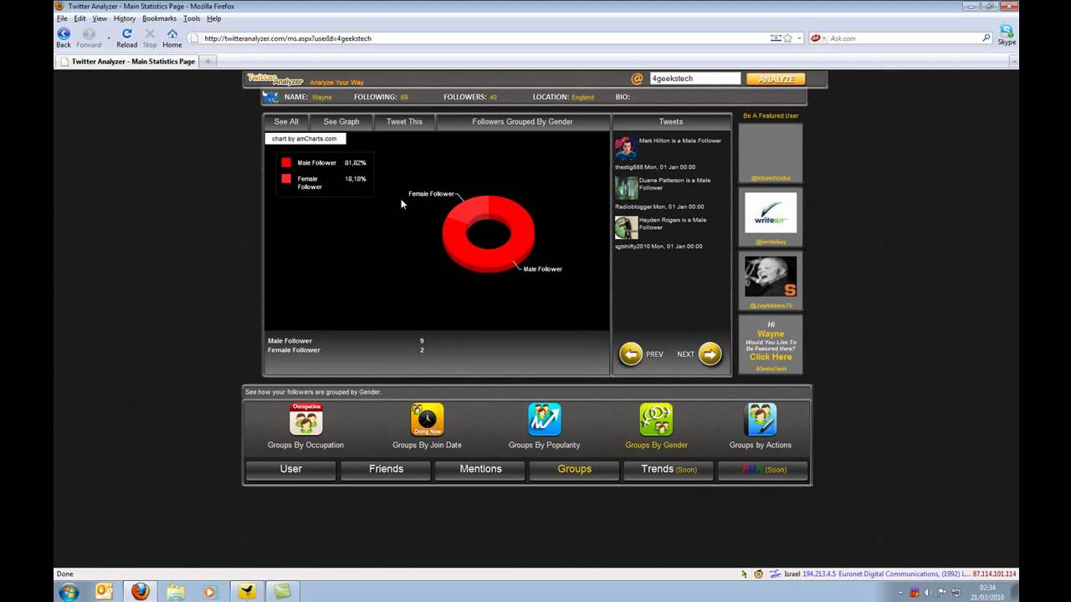1071x602 pixels.
Task: Switch to Twitter Analyzer Main Statistics tab
Action: (127, 61)
